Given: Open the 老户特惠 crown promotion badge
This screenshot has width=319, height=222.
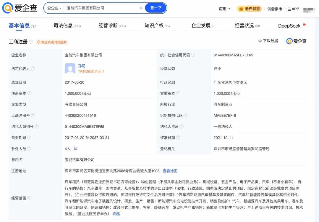Looking at the screenshot, I should pyautogui.click(x=250, y=9).
